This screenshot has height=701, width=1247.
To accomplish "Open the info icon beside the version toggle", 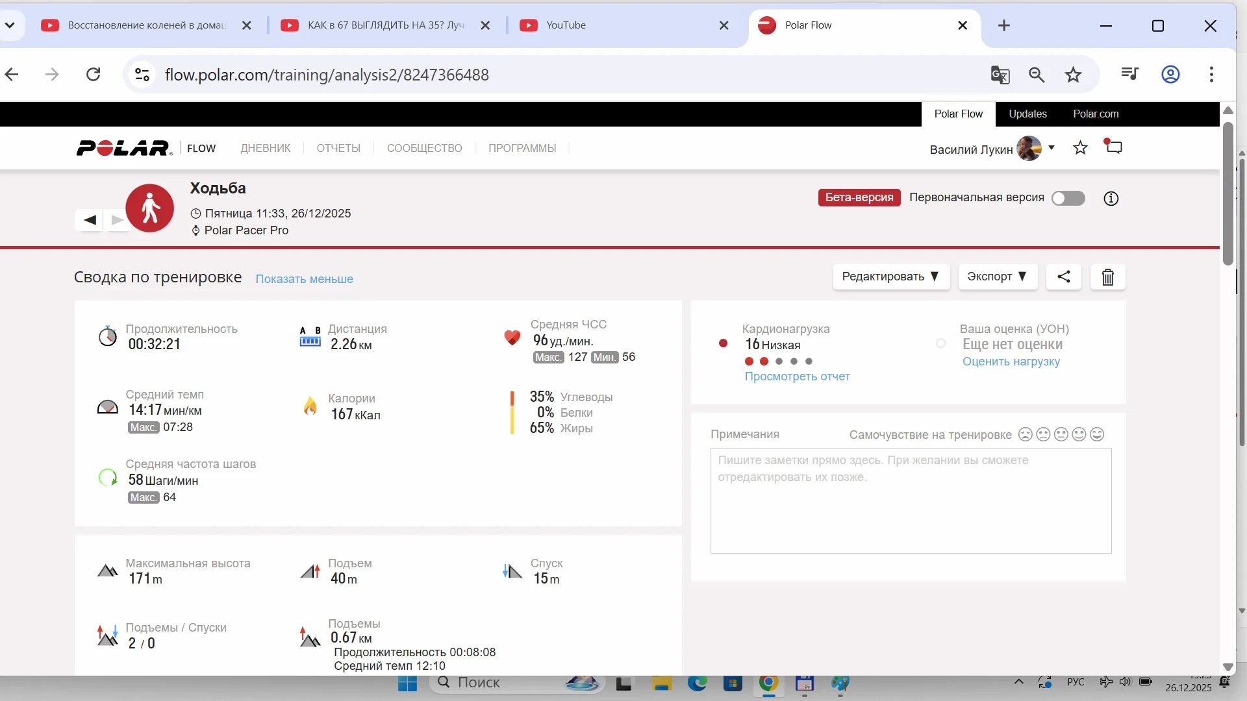I will click(1111, 199).
